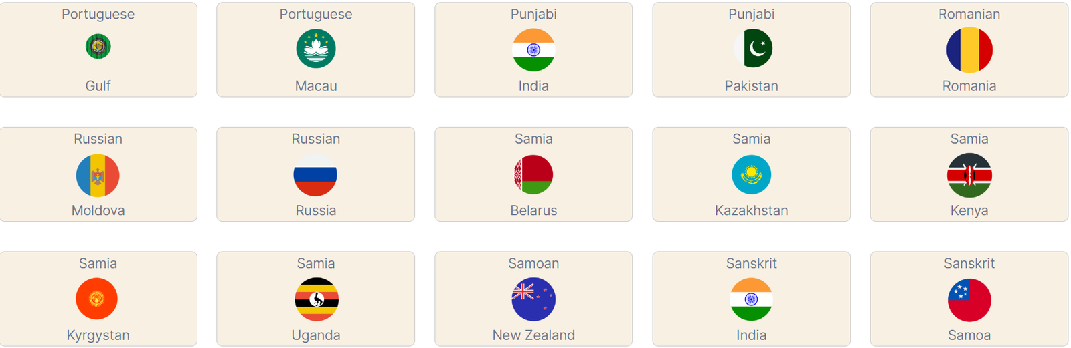
Task: Click the Moldova flag icon
Action: coord(98,175)
